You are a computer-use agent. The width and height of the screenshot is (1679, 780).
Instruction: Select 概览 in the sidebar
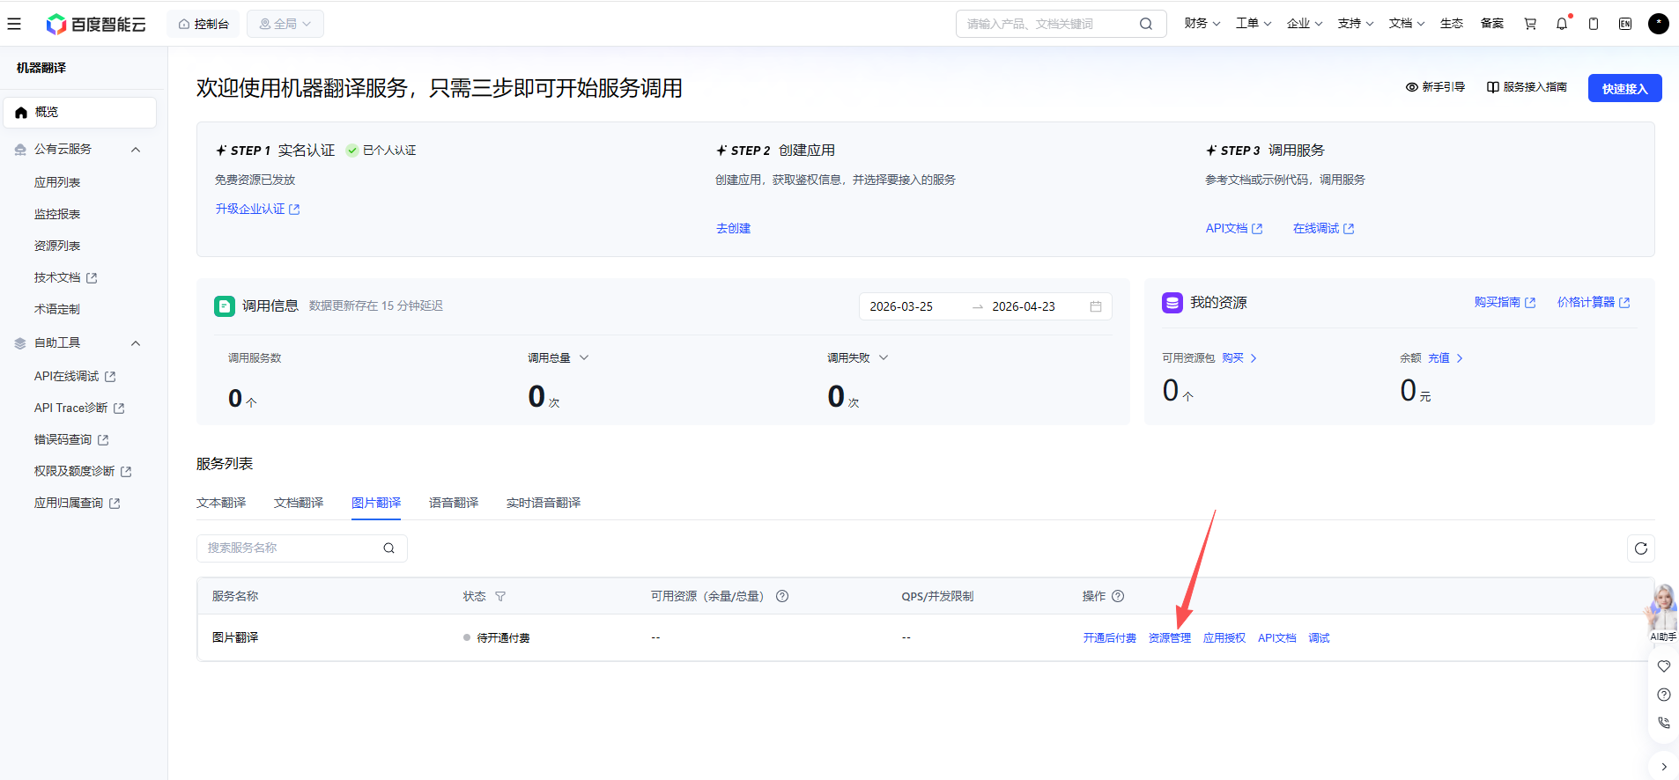[x=80, y=113]
